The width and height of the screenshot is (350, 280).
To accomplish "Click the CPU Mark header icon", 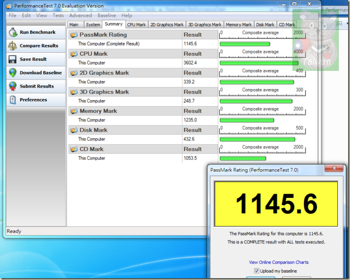I will click(x=74, y=54).
